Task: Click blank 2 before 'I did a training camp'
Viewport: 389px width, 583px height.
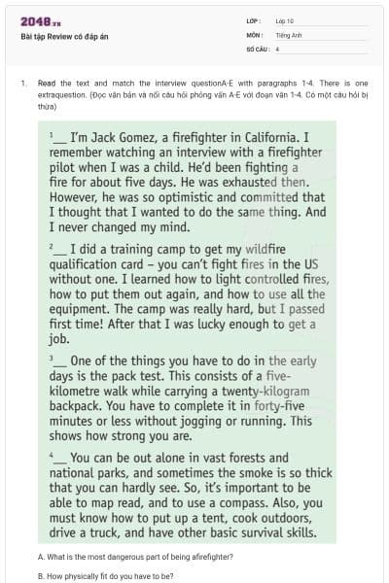Action: (59, 251)
